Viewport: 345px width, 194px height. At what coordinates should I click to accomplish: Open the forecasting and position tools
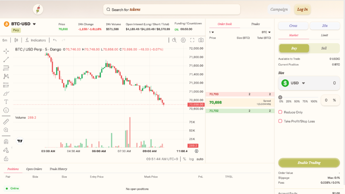[x=6, y=85]
